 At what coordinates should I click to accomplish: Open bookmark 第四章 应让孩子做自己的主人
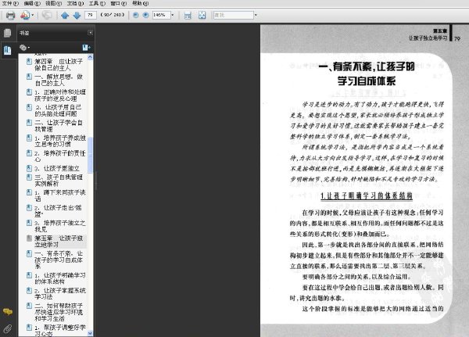pyautogui.click(x=59, y=65)
